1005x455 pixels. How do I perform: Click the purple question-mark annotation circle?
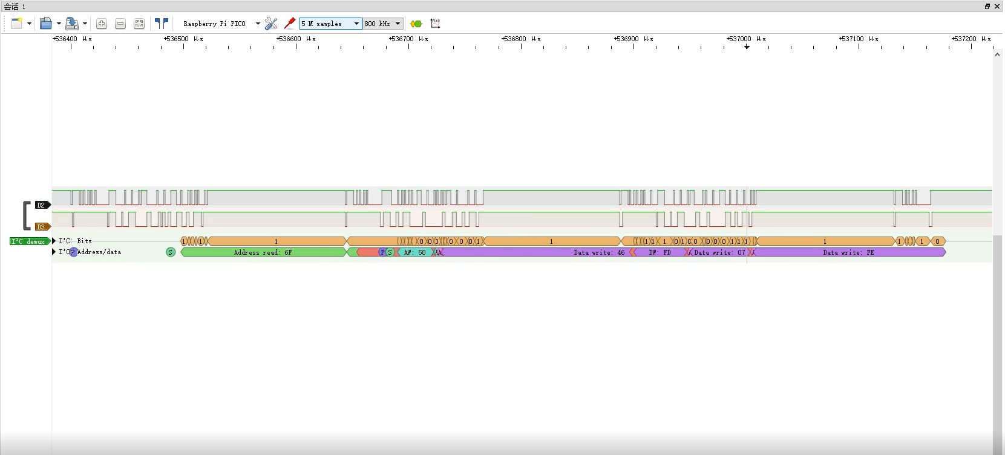tap(73, 252)
